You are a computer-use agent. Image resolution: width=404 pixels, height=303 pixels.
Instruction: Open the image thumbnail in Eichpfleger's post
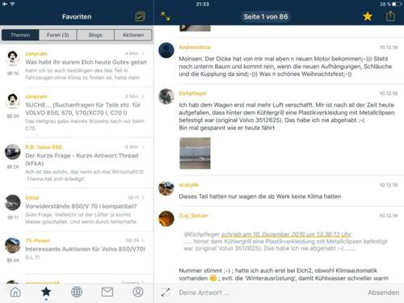click(195, 154)
